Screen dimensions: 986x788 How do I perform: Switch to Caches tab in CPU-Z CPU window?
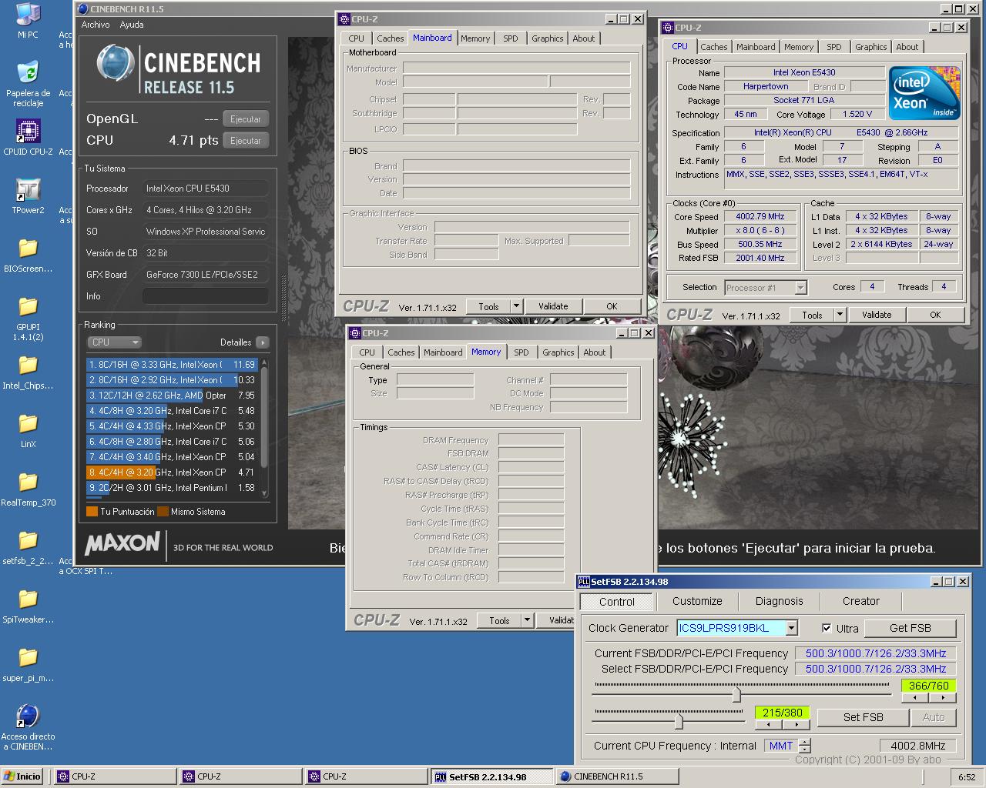[714, 47]
